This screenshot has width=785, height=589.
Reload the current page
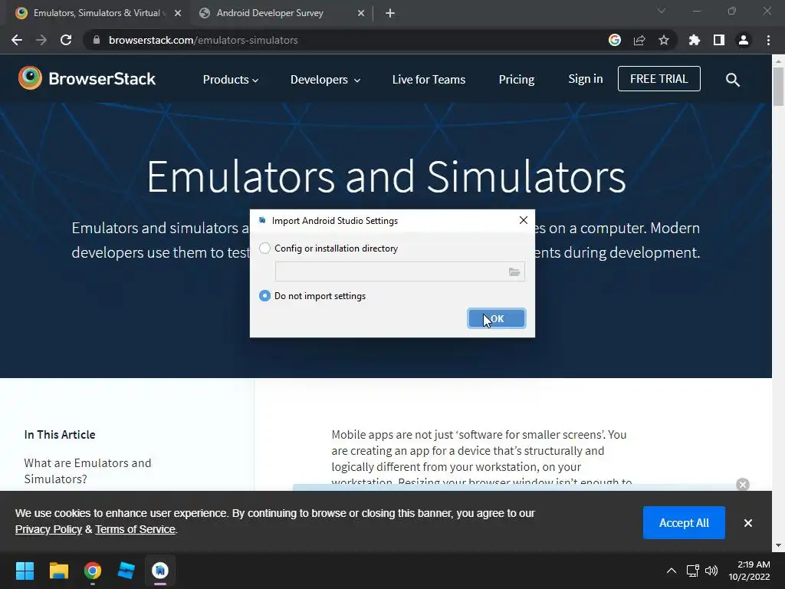click(x=66, y=40)
